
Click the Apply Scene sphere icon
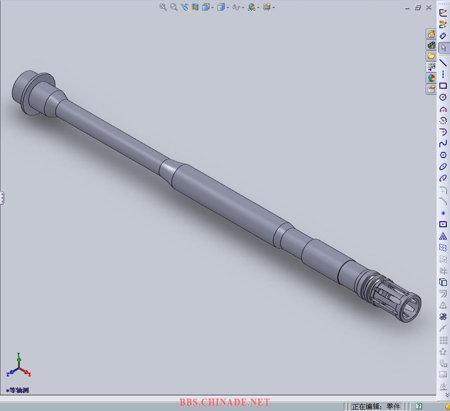point(252,7)
